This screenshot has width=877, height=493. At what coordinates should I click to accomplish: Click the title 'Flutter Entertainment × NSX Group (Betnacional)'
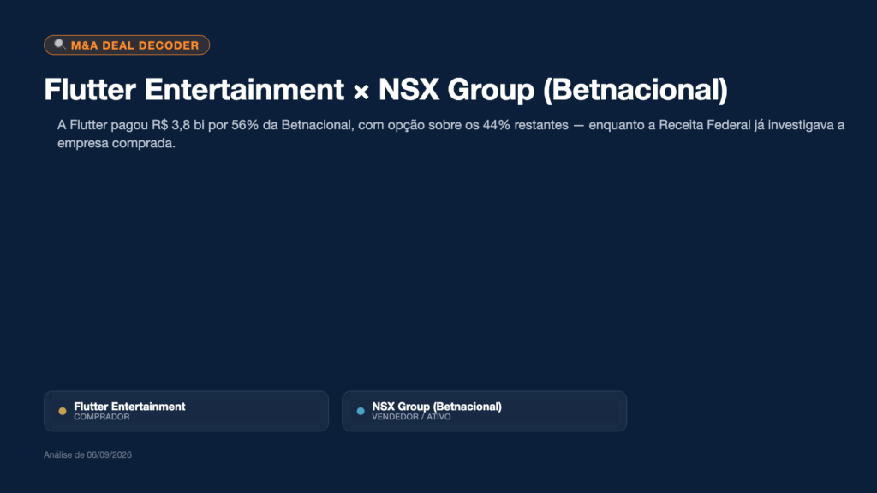pyautogui.click(x=386, y=89)
